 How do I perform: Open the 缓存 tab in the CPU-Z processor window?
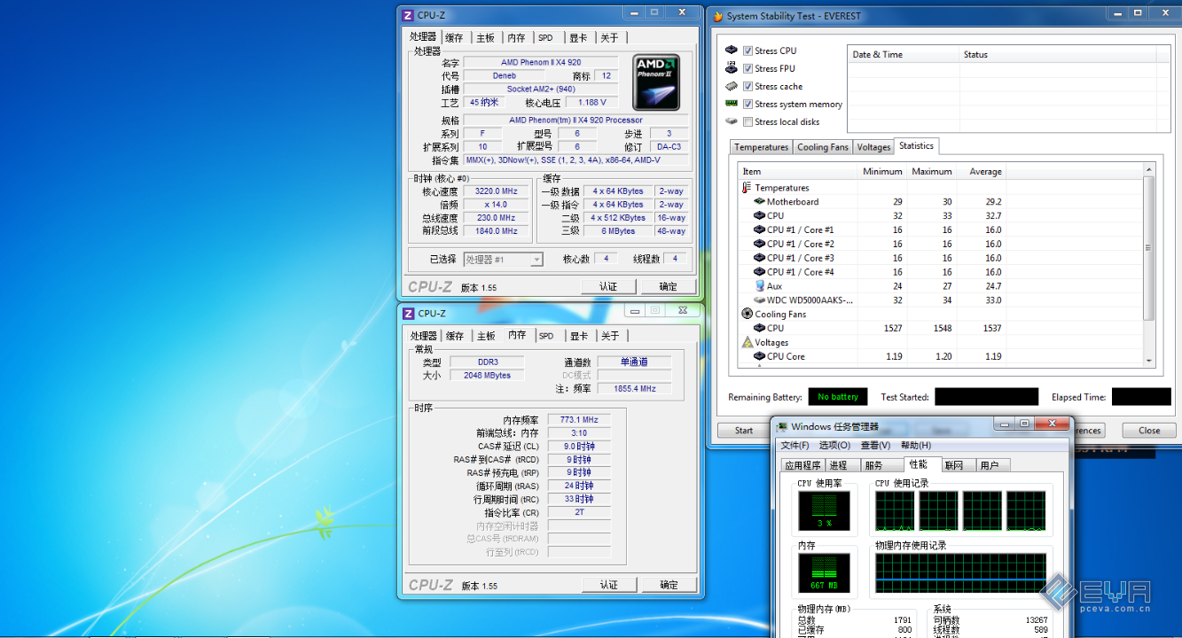(x=454, y=37)
